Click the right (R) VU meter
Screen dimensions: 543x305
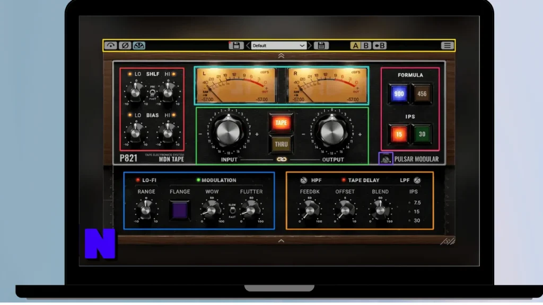[x=327, y=85]
